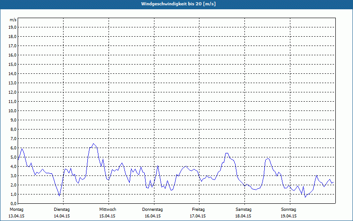Screen dimensions: 353x221
Task: Click the 15,0 y-axis label
Action: tap(12, 64)
